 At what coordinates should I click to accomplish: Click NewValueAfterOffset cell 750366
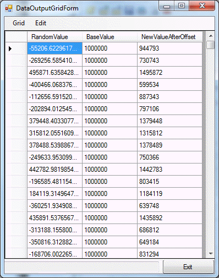[x=170, y=157]
